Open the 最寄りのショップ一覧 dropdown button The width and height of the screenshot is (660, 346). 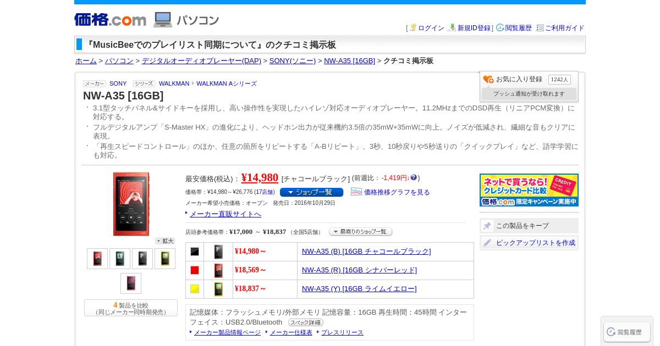[361, 232]
